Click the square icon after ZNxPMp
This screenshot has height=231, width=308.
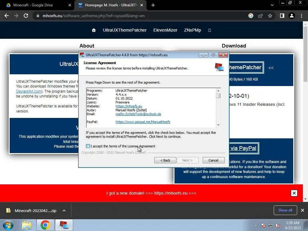(210, 30)
